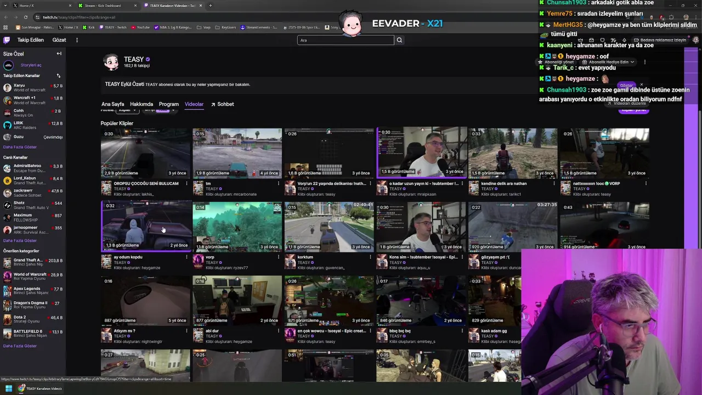The width and height of the screenshot is (702, 395).
Task: Open the Xaryu channel in sidebar
Action: (x=33, y=88)
